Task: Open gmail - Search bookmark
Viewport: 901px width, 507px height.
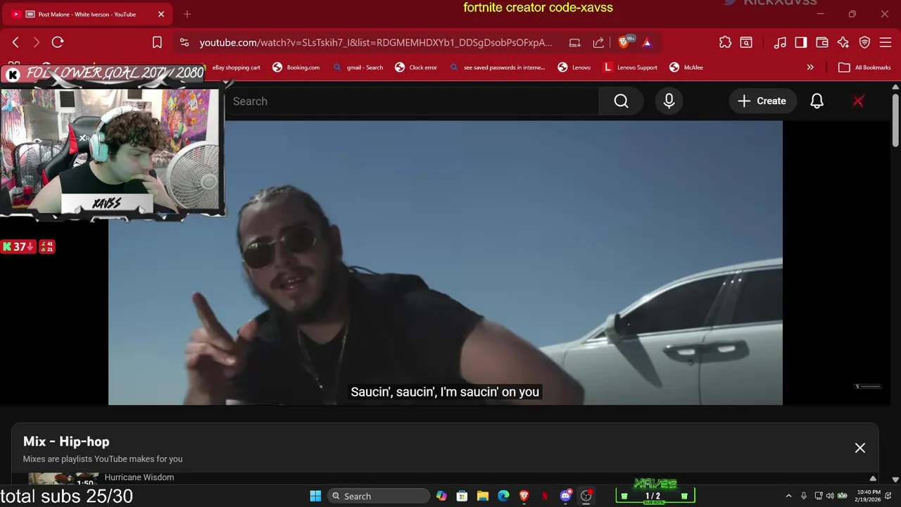Action: coord(358,68)
